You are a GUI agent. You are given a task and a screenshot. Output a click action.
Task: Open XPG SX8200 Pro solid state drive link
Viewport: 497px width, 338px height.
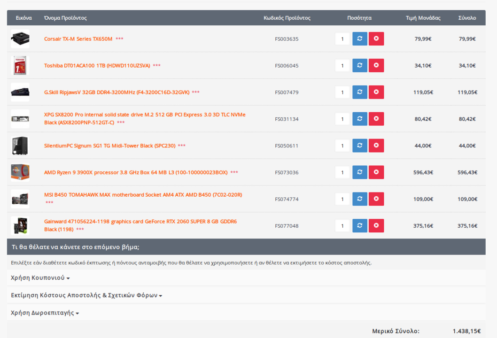(x=145, y=118)
